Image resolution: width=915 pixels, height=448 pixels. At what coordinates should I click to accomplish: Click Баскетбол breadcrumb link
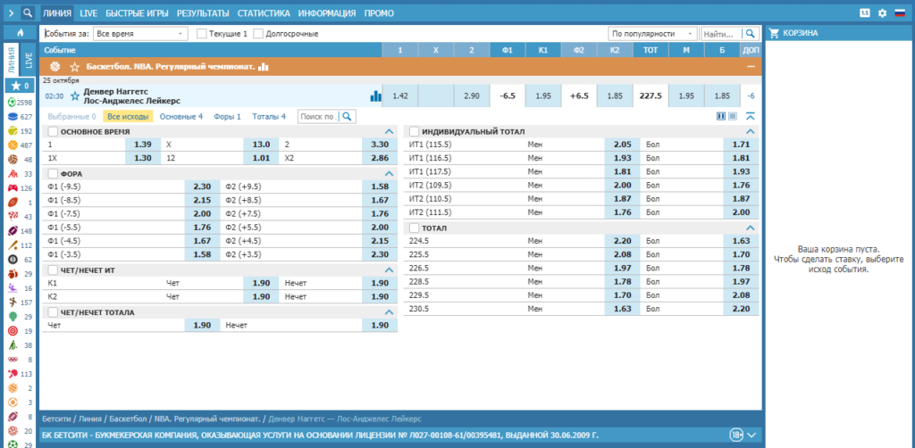(128, 419)
